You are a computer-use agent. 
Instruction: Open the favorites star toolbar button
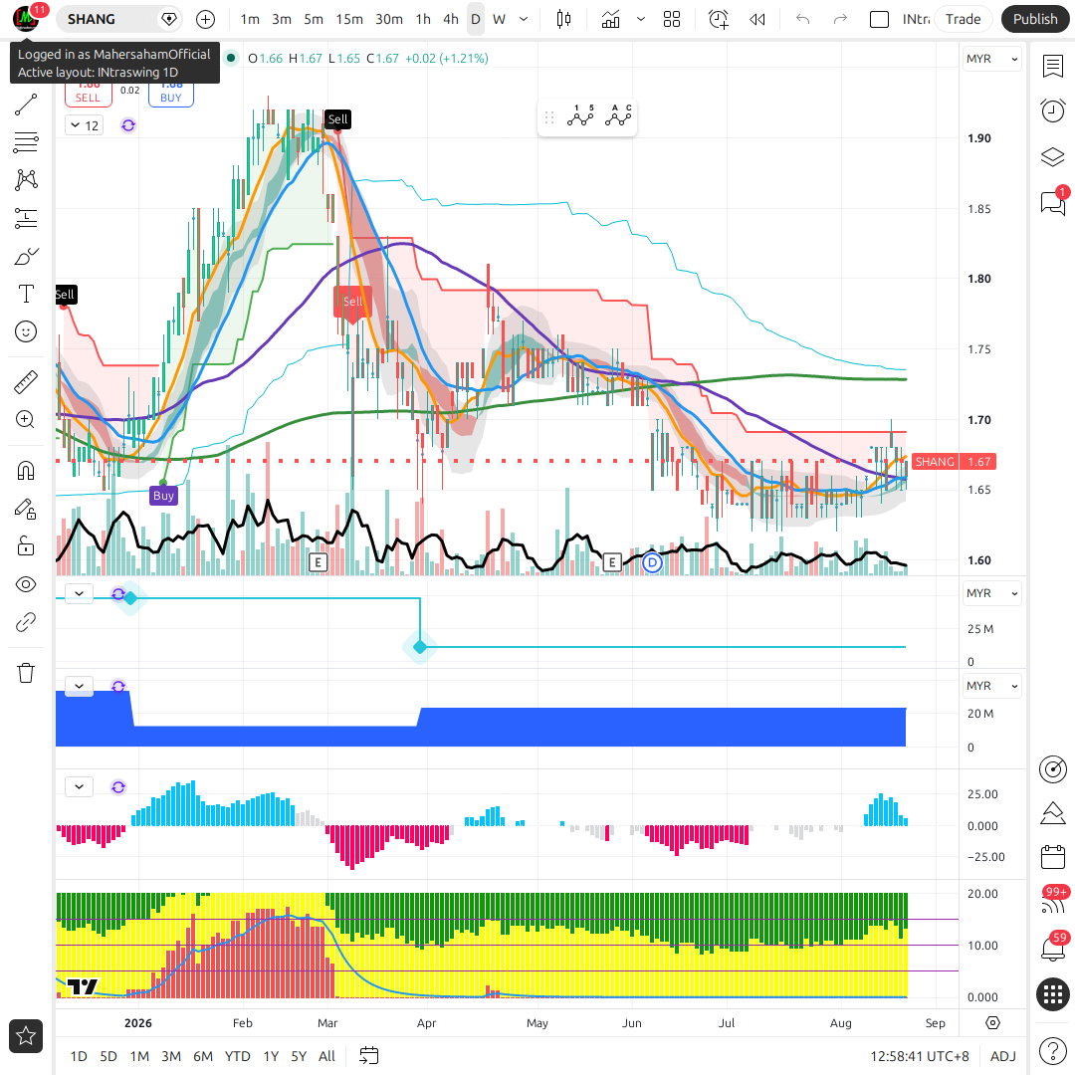[26, 1036]
